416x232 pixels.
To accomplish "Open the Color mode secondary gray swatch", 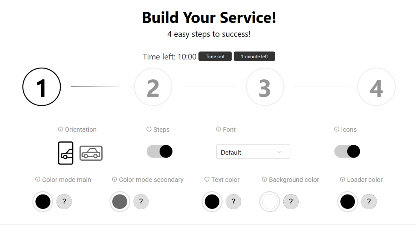I will (x=120, y=201).
